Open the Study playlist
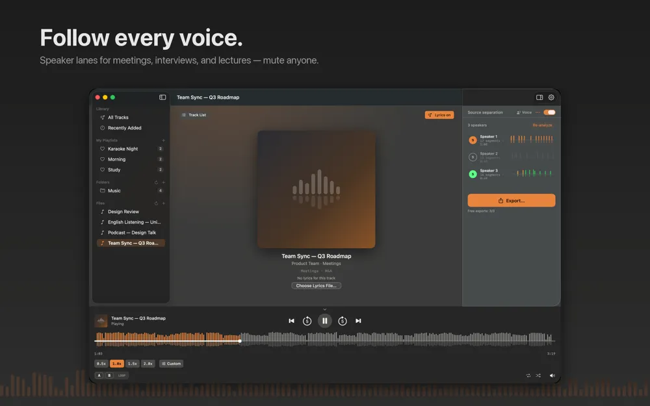 (131, 170)
